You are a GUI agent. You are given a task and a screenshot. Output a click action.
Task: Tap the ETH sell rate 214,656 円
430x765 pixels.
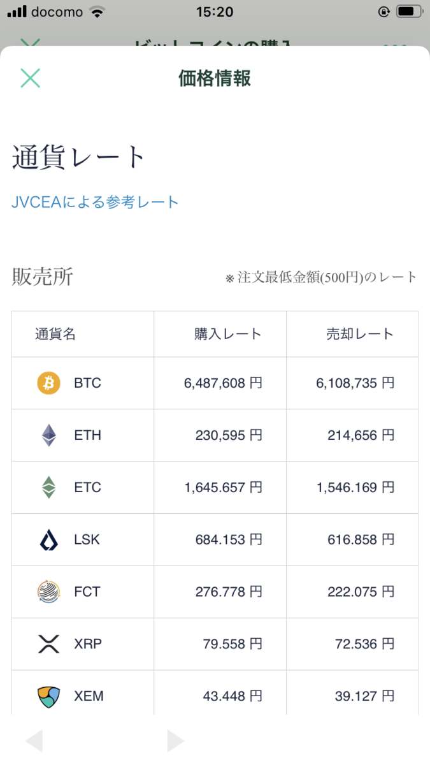[361, 435]
